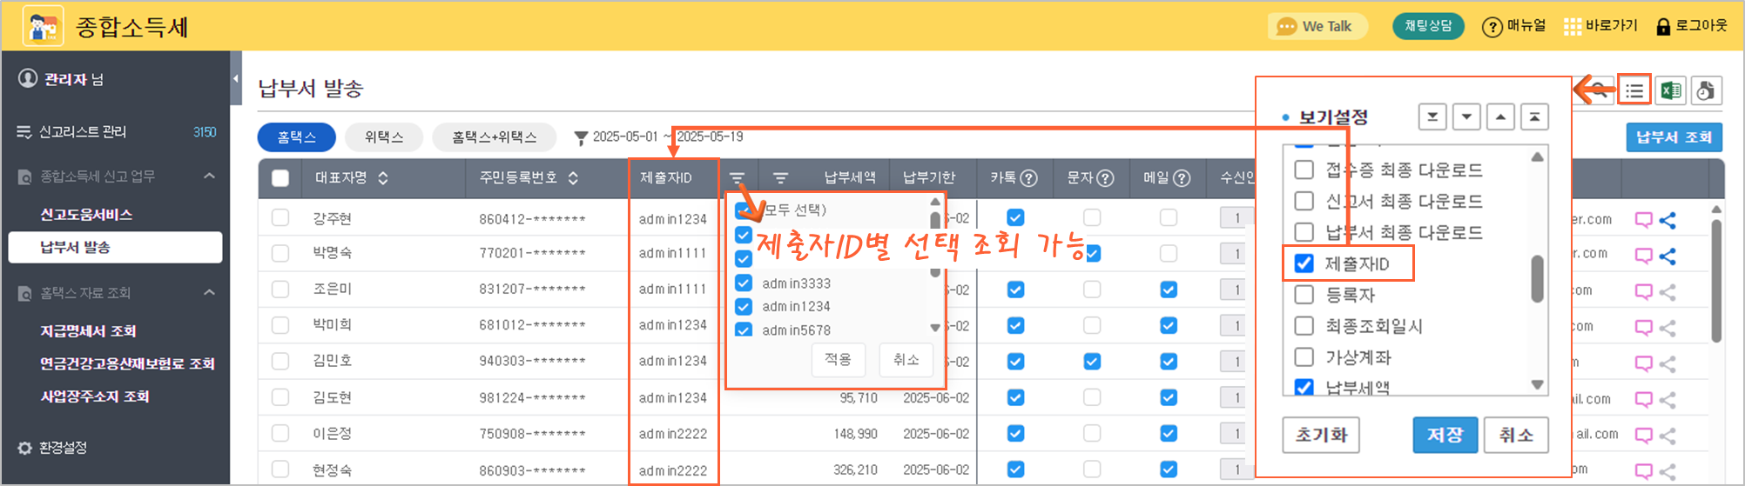The height and width of the screenshot is (486, 1745).
Task: Click the 관리자 user avatar icon
Action: point(28,79)
